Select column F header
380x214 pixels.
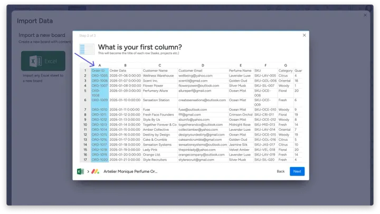(265, 65)
